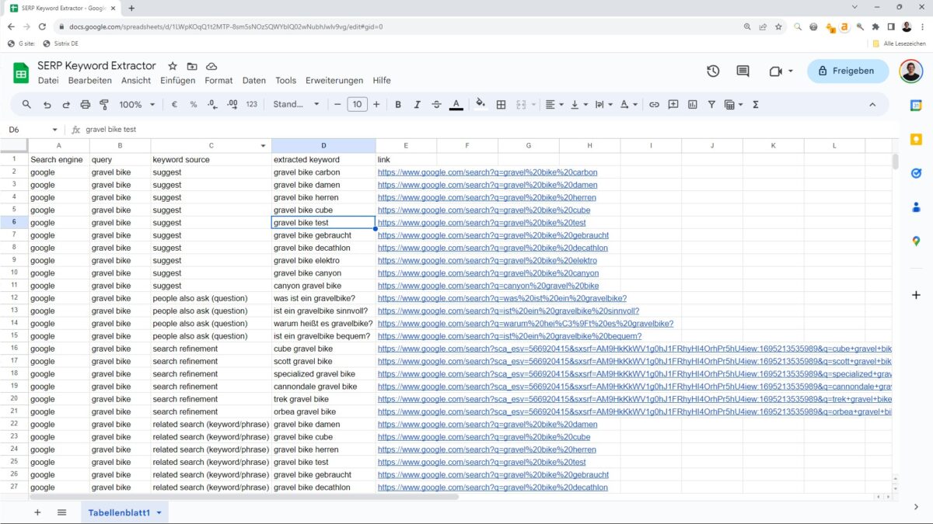Open text wrapping dropdown
The width and height of the screenshot is (933, 524).
(x=604, y=104)
